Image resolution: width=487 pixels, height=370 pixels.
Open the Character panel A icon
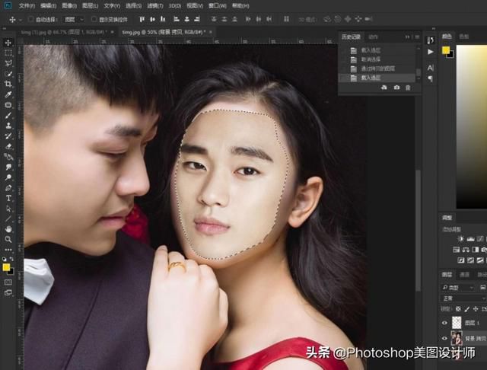(x=430, y=68)
